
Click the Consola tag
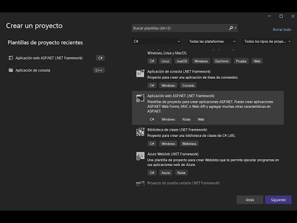188,85
